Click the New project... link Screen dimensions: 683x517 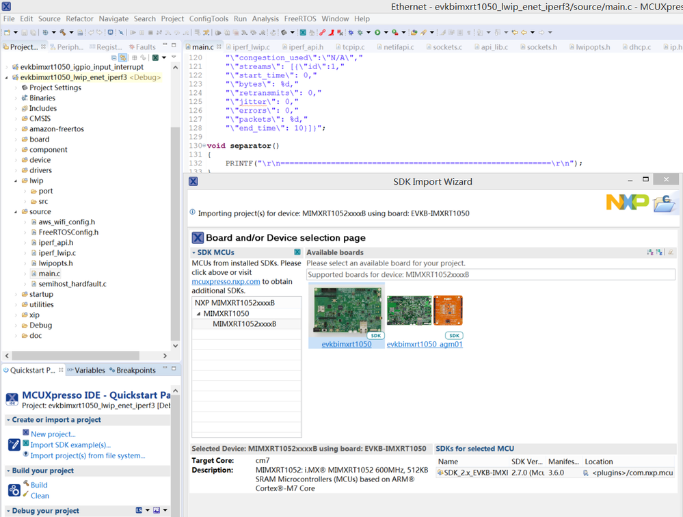coord(53,434)
